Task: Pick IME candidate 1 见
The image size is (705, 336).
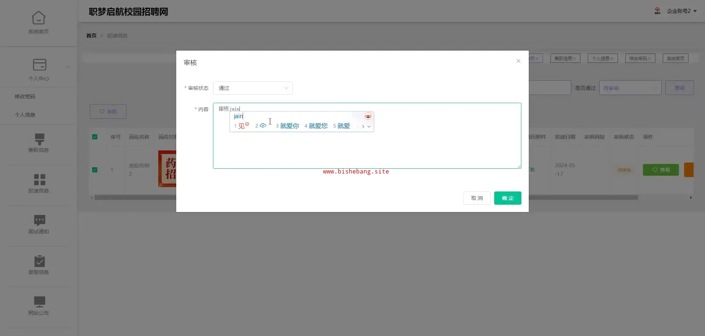Action: coord(241,126)
